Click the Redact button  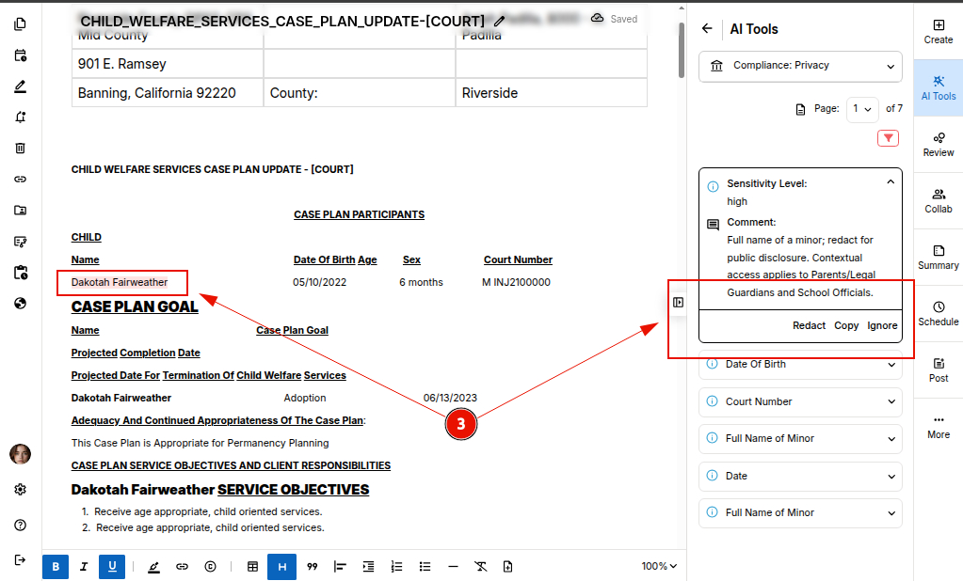[809, 325]
